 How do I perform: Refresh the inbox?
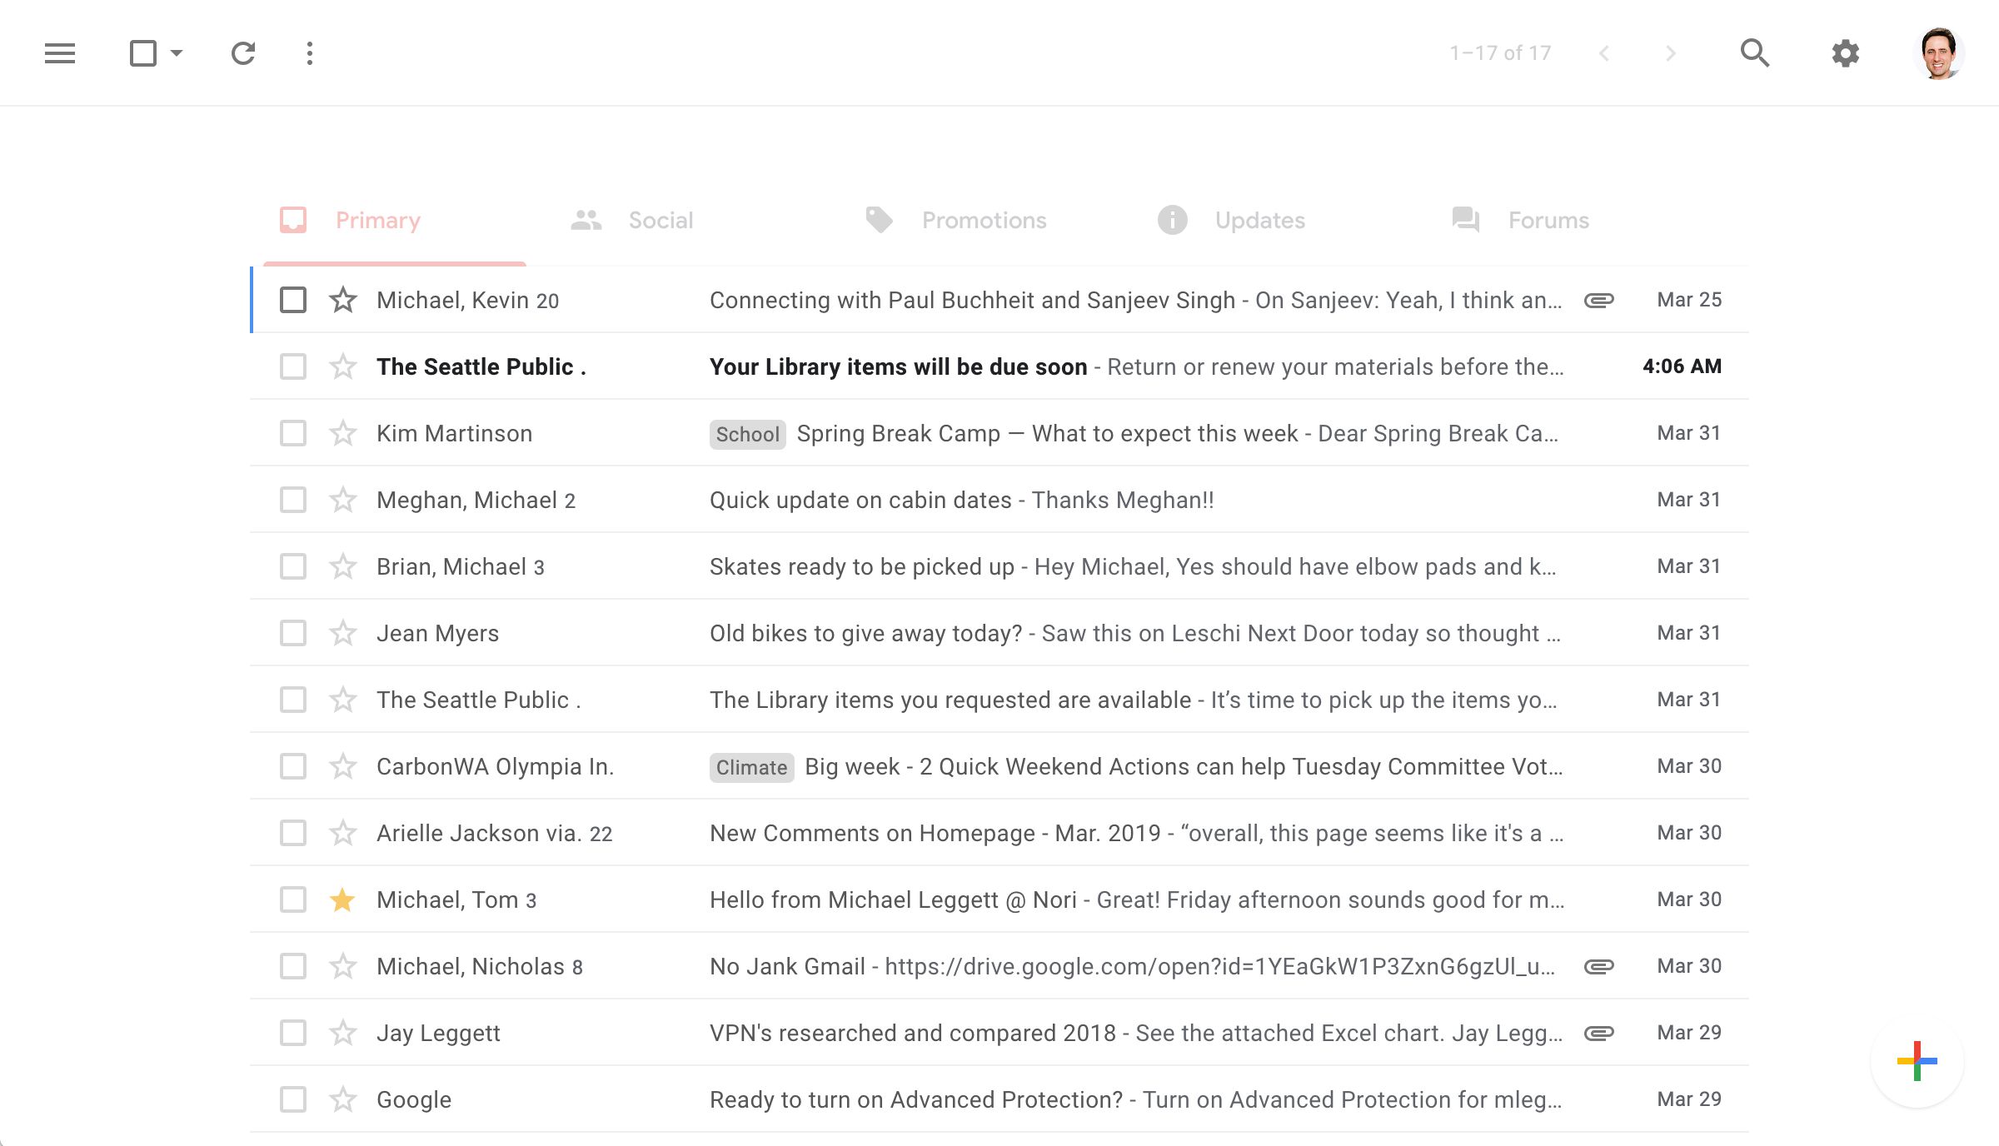click(x=242, y=52)
